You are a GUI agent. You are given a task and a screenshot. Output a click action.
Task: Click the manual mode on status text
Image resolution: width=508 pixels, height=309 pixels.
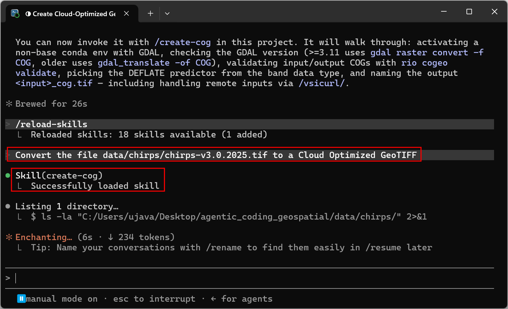click(x=62, y=299)
